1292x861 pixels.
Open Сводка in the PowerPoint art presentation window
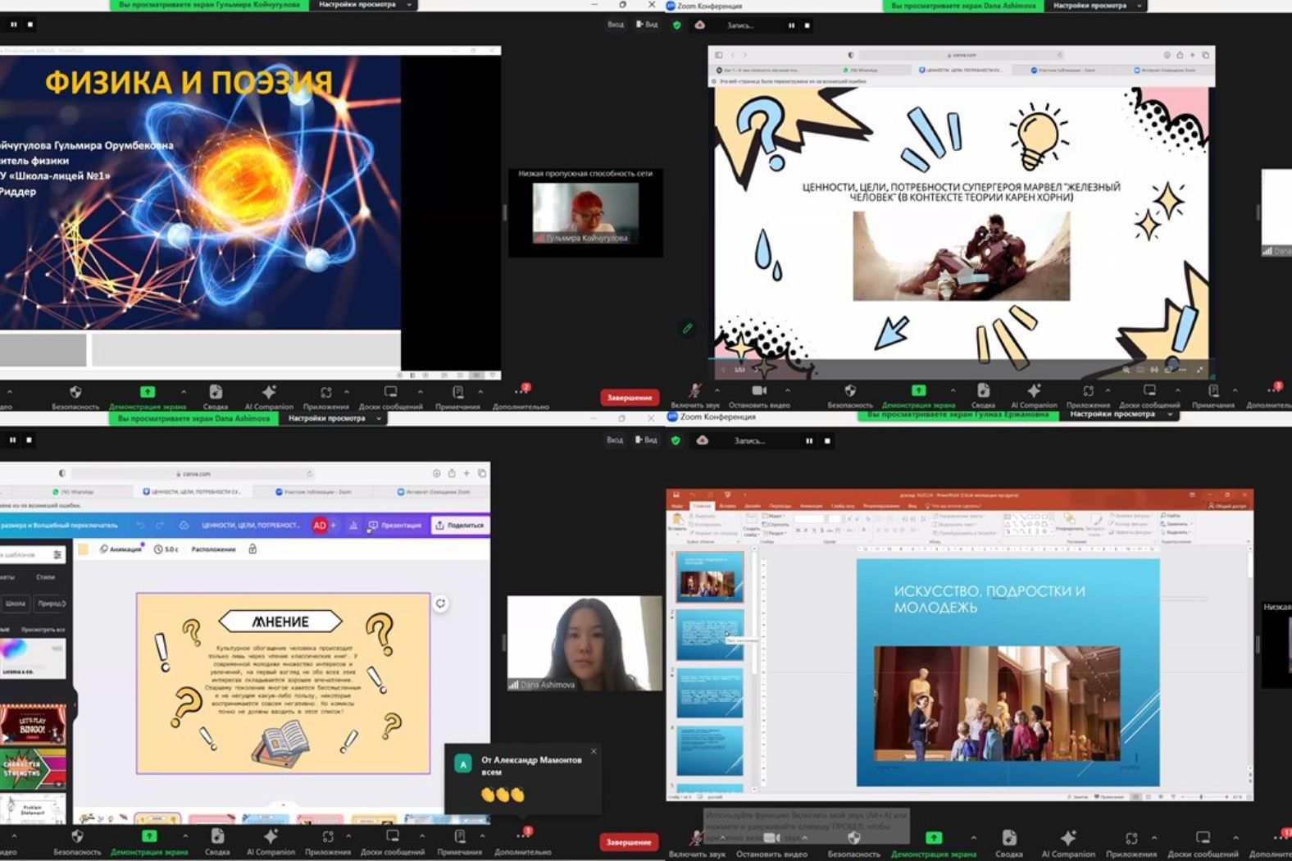[x=1008, y=840]
